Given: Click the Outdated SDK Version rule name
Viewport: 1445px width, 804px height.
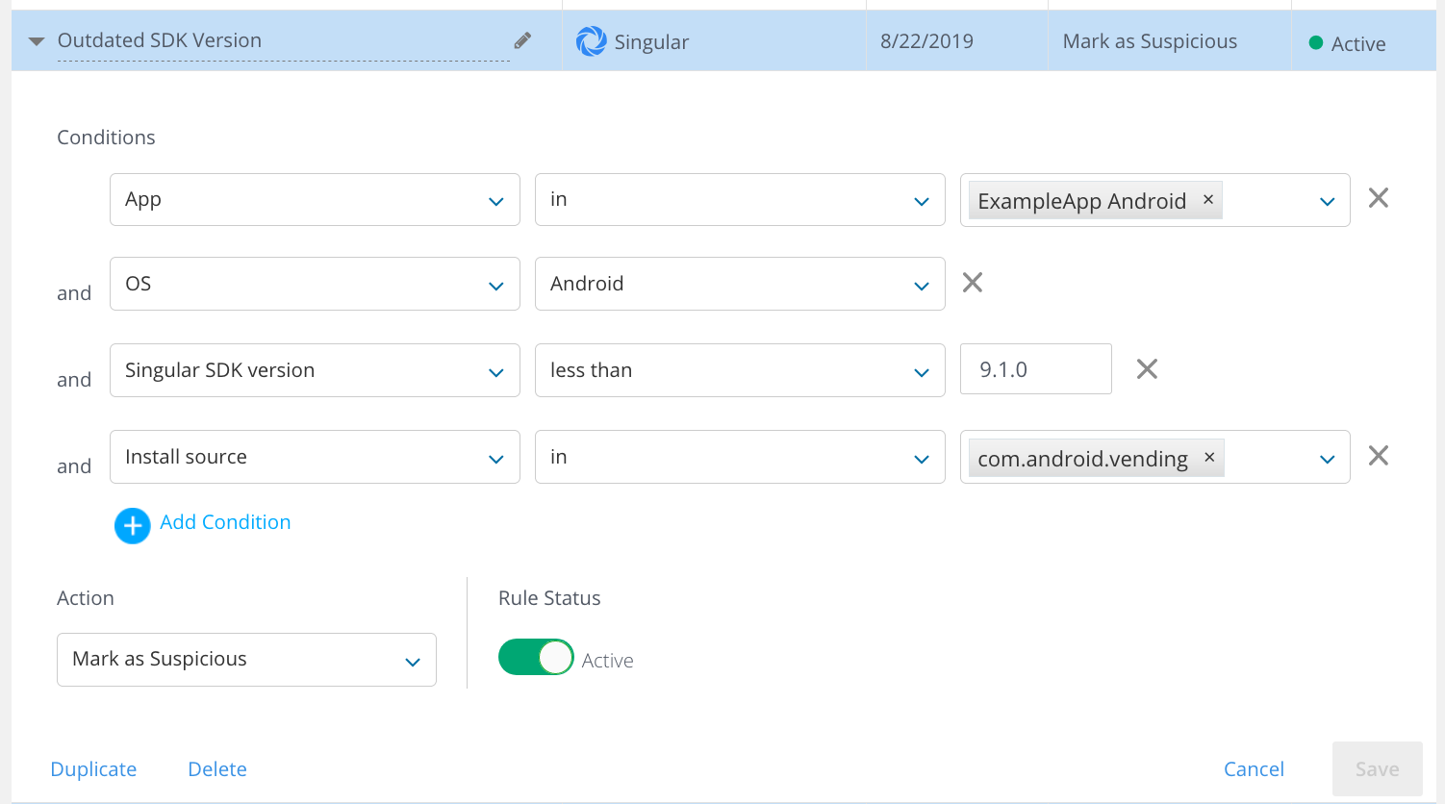Looking at the screenshot, I should pyautogui.click(x=160, y=40).
